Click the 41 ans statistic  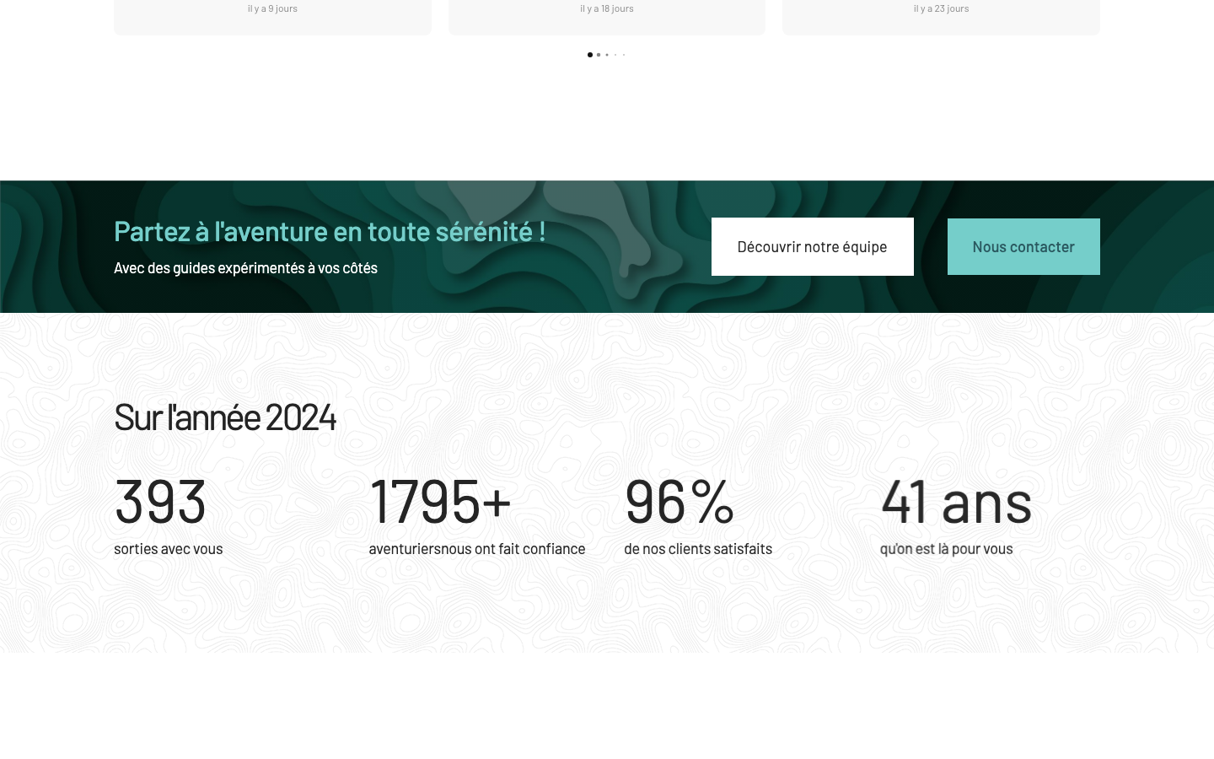coord(956,500)
